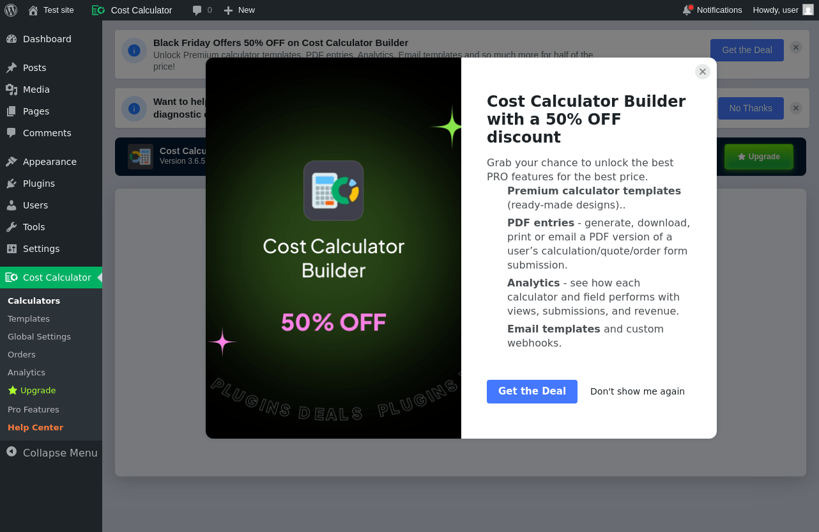Image resolution: width=819 pixels, height=532 pixels.
Task: Click No Thanks on the diagnostic notice
Action: click(x=751, y=108)
